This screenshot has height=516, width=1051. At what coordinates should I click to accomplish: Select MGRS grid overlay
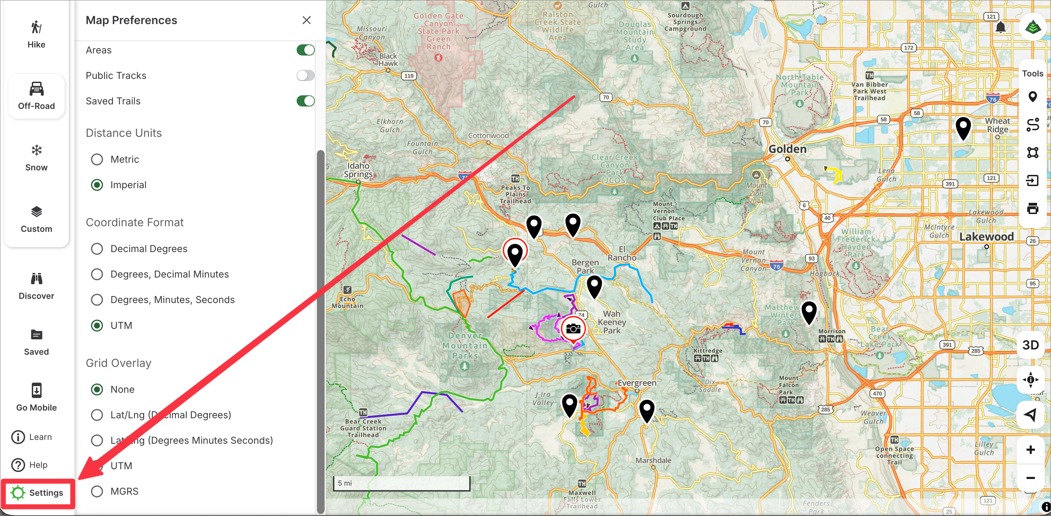click(97, 491)
